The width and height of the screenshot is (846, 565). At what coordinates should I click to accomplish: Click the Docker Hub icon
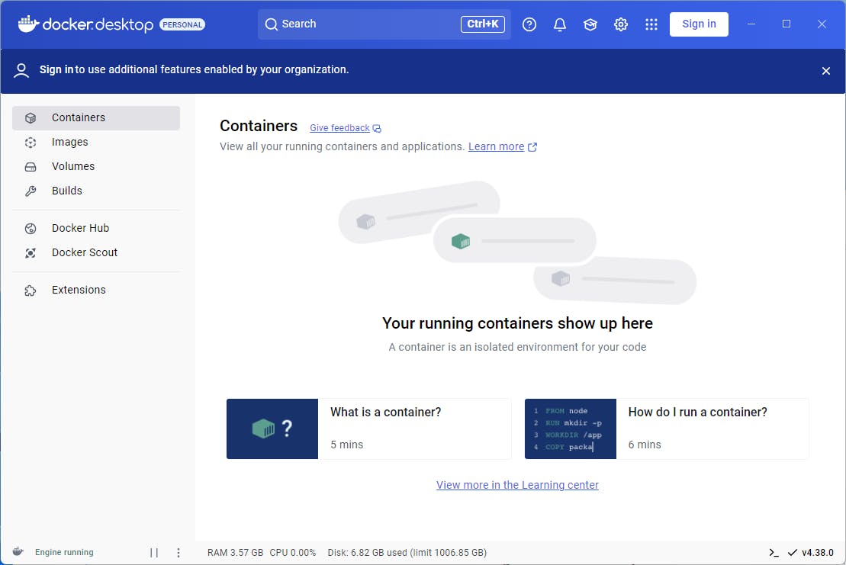pyautogui.click(x=31, y=229)
